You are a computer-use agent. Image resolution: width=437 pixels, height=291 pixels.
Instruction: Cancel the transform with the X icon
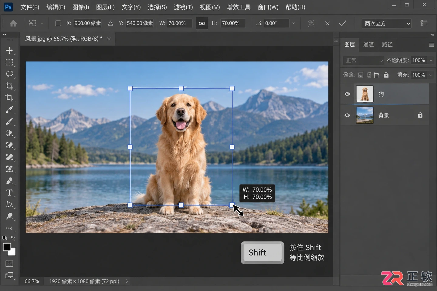tap(327, 23)
